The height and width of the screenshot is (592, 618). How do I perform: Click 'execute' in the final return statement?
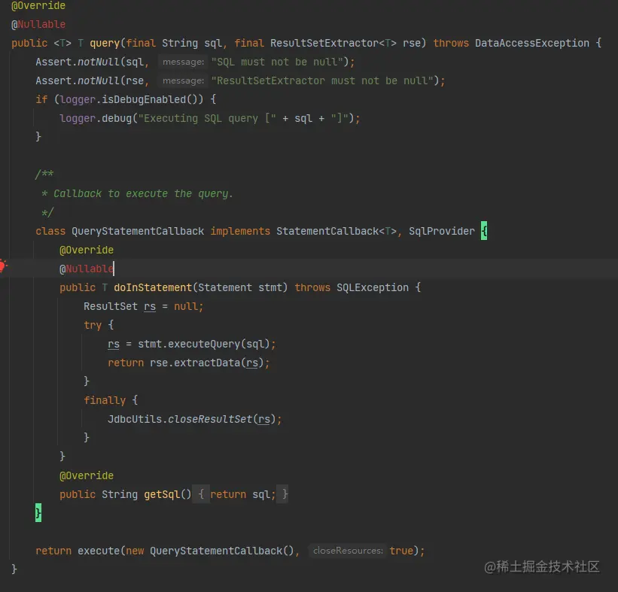(99, 550)
